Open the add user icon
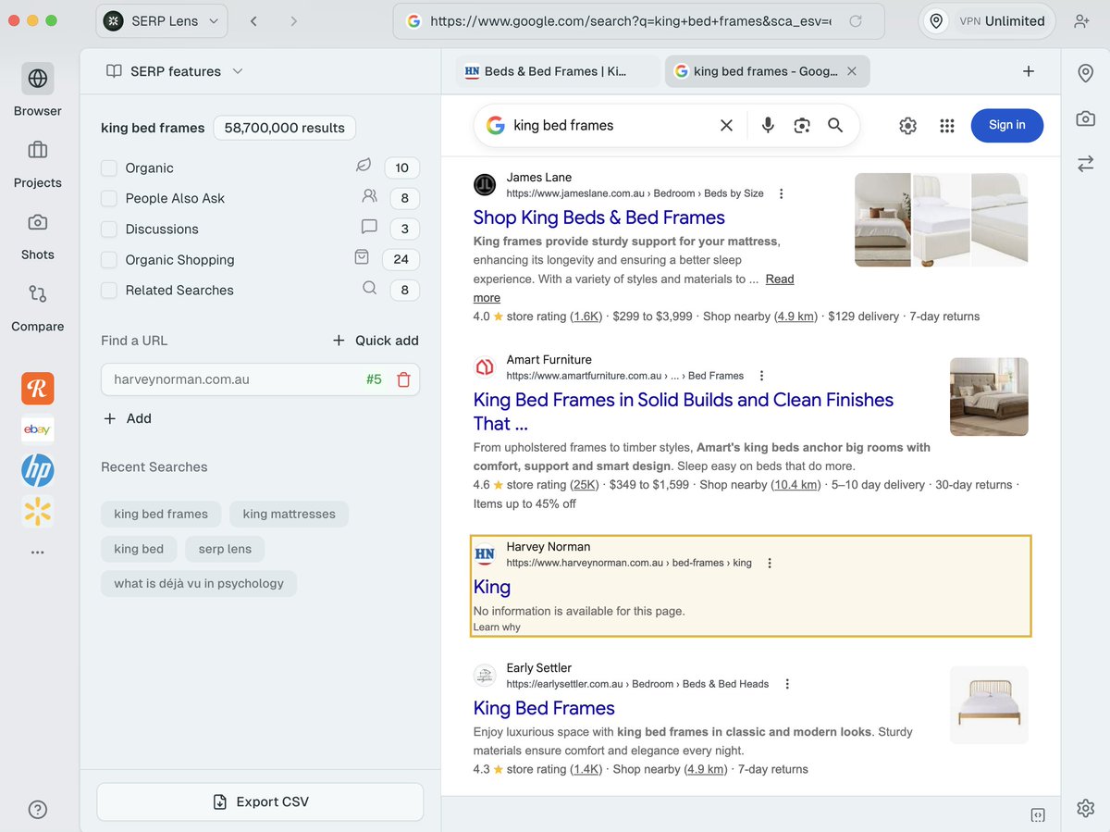1110x832 pixels. pos(1081,20)
